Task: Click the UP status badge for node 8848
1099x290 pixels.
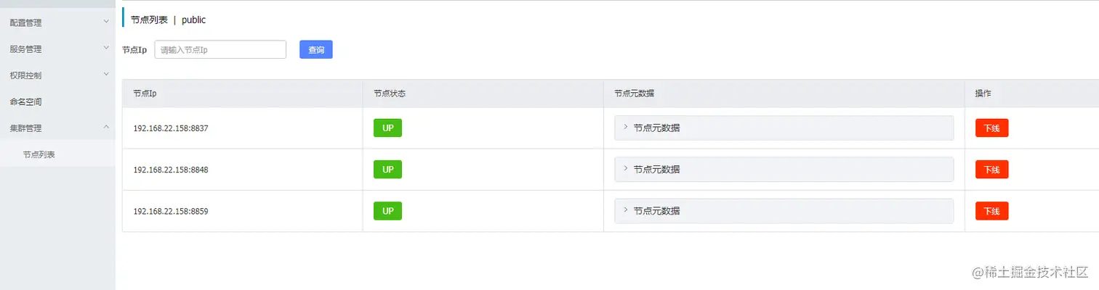Action: [x=387, y=170]
